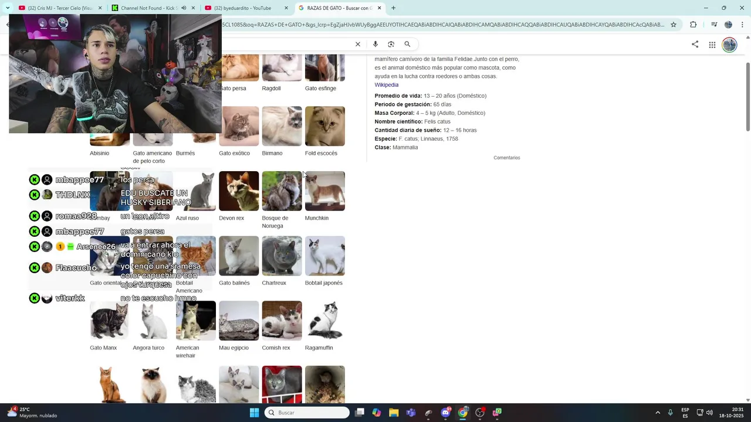Open the Periodo de gestación link
Viewport: 751px width, 422px height.
pos(402,104)
